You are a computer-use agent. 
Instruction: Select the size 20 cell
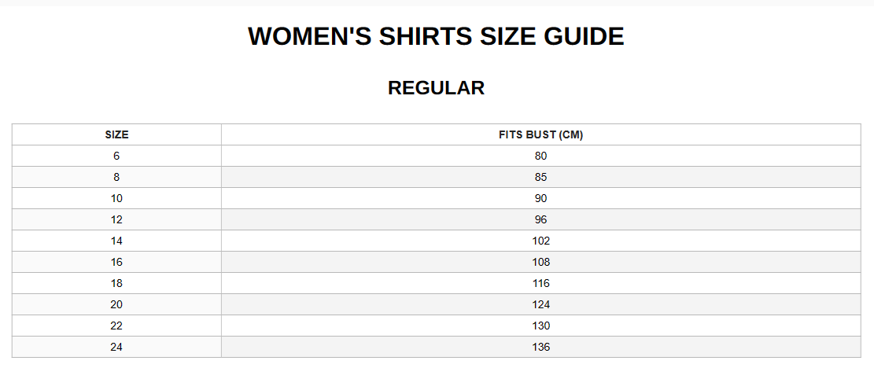[116, 304]
